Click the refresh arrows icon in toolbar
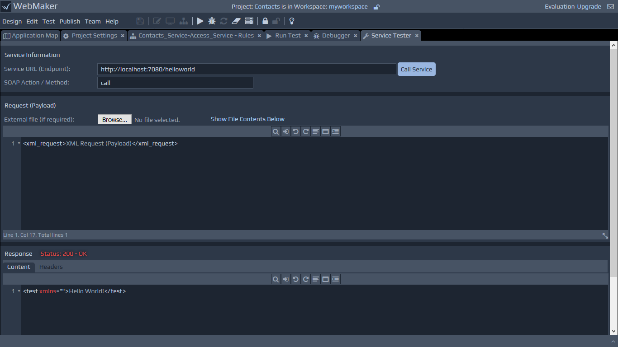This screenshot has height=347, width=618. [x=223, y=21]
